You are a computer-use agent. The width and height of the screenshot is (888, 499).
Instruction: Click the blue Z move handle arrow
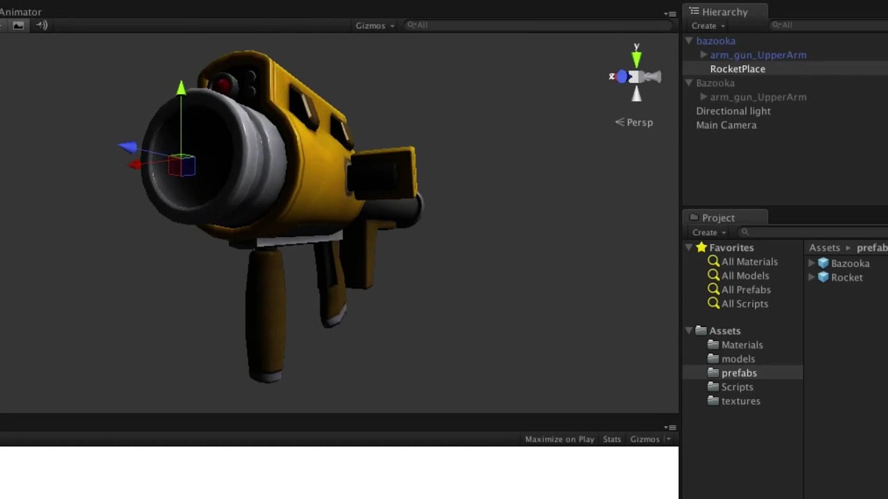127,146
